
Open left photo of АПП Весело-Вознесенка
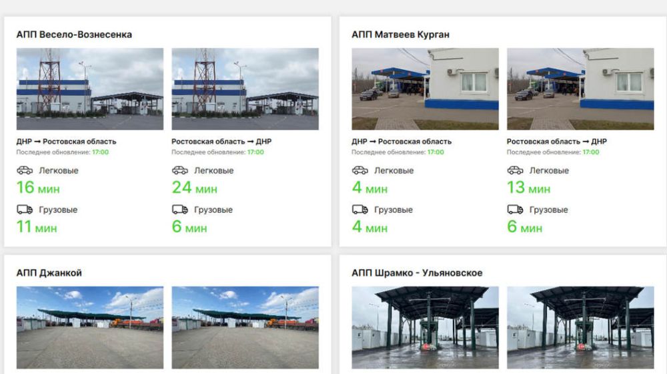[x=90, y=89]
